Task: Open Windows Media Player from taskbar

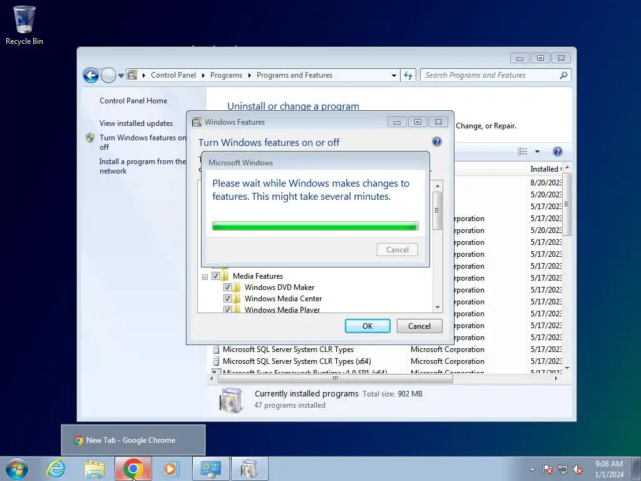Action: [x=171, y=468]
